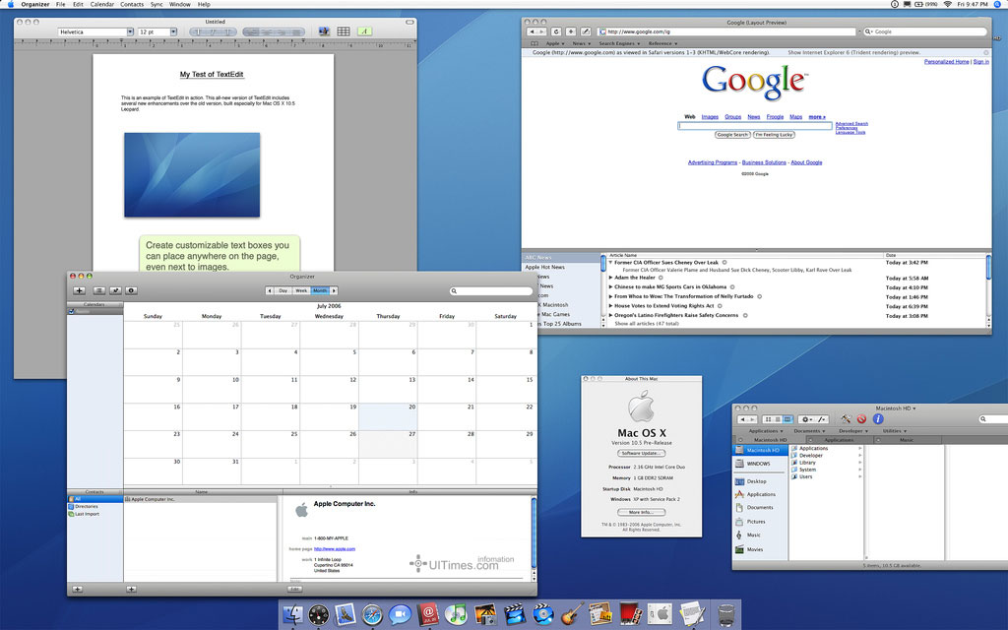The width and height of the screenshot is (1008, 630).
Task: Open iTunes from the Dock
Action: pos(456,614)
